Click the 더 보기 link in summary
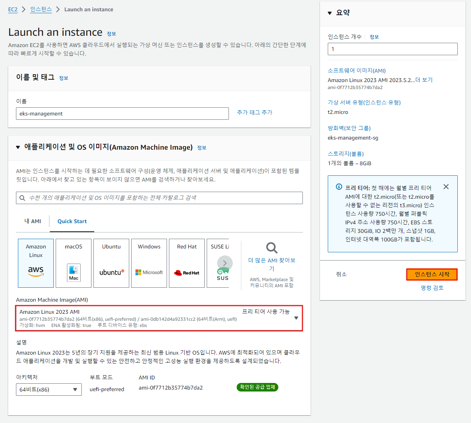The image size is (471, 423). pos(424,80)
